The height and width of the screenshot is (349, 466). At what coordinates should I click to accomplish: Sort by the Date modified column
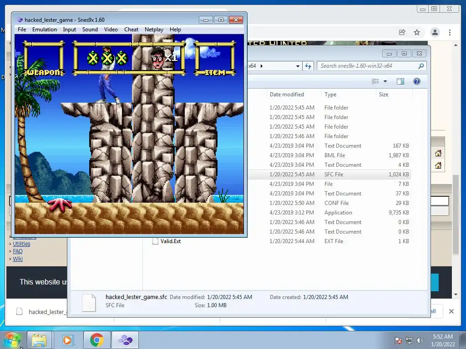287,95
